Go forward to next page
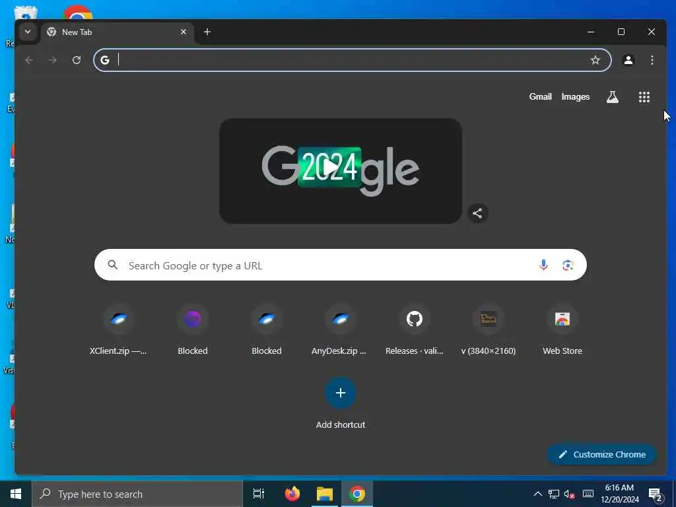The image size is (676, 507). [53, 60]
